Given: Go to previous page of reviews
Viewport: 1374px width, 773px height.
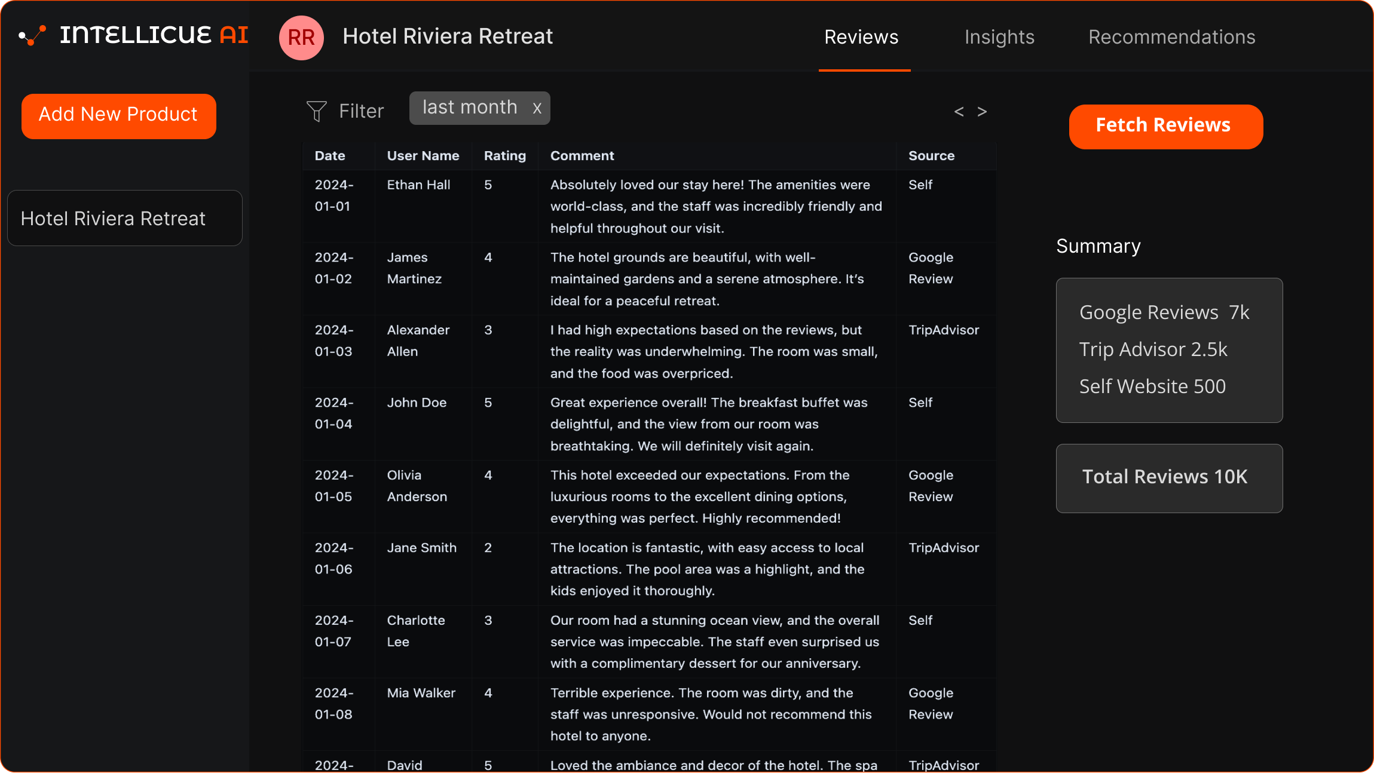Looking at the screenshot, I should (x=959, y=112).
